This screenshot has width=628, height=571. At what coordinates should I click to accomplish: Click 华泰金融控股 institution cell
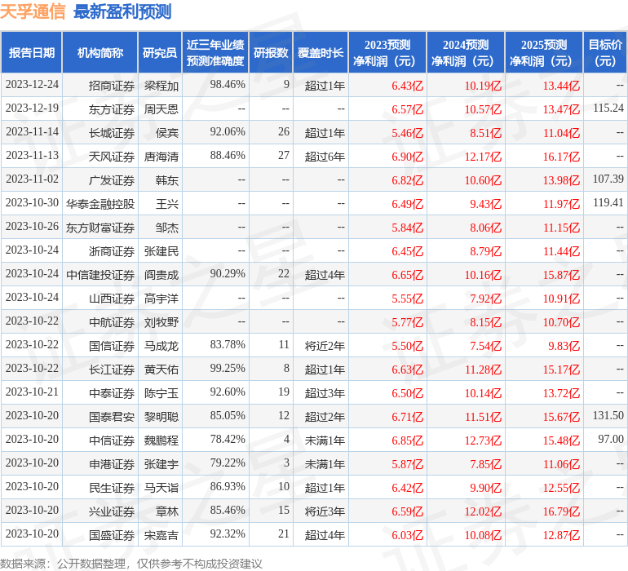(100, 204)
